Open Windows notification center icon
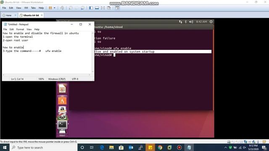The width and height of the screenshot is (269, 151). pyautogui.click(x=264, y=147)
